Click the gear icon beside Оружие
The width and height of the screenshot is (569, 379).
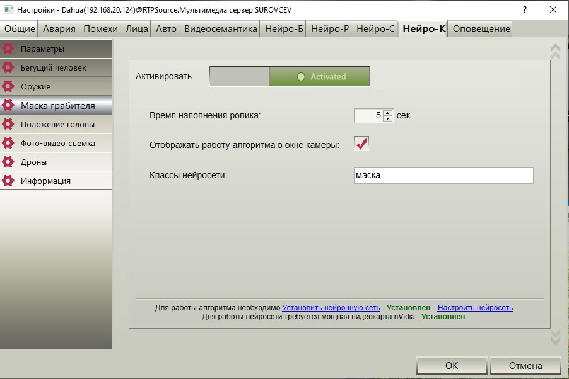click(8, 86)
